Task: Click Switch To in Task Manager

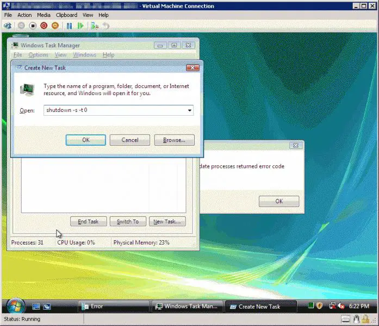Action: tap(128, 222)
